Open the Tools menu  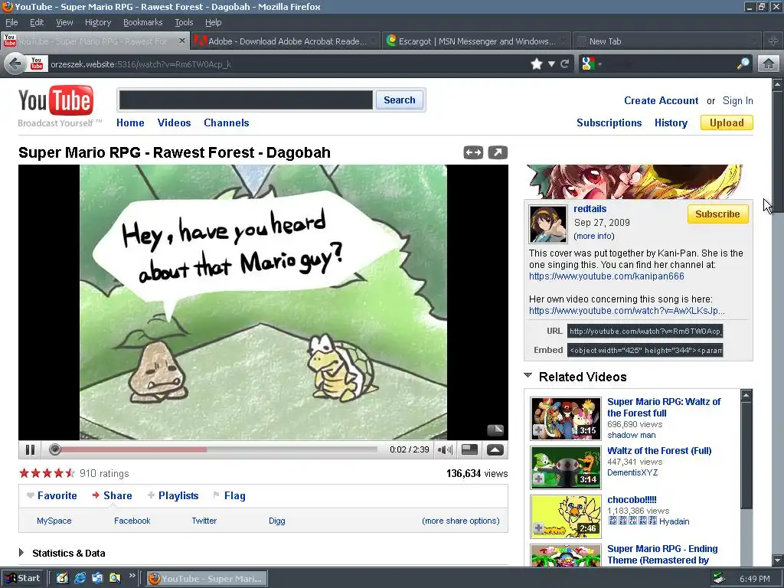click(x=184, y=22)
